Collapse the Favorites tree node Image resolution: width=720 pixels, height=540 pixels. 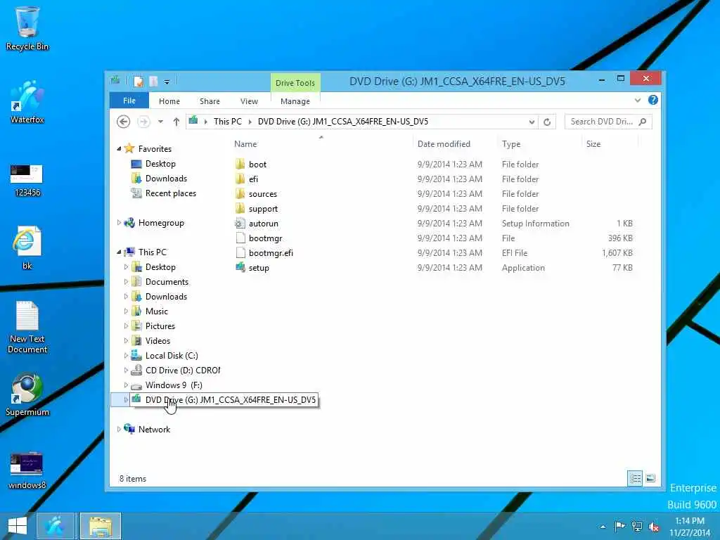119,149
